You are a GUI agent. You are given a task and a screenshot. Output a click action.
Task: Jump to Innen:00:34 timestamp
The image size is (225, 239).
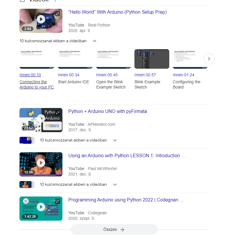click(x=69, y=75)
